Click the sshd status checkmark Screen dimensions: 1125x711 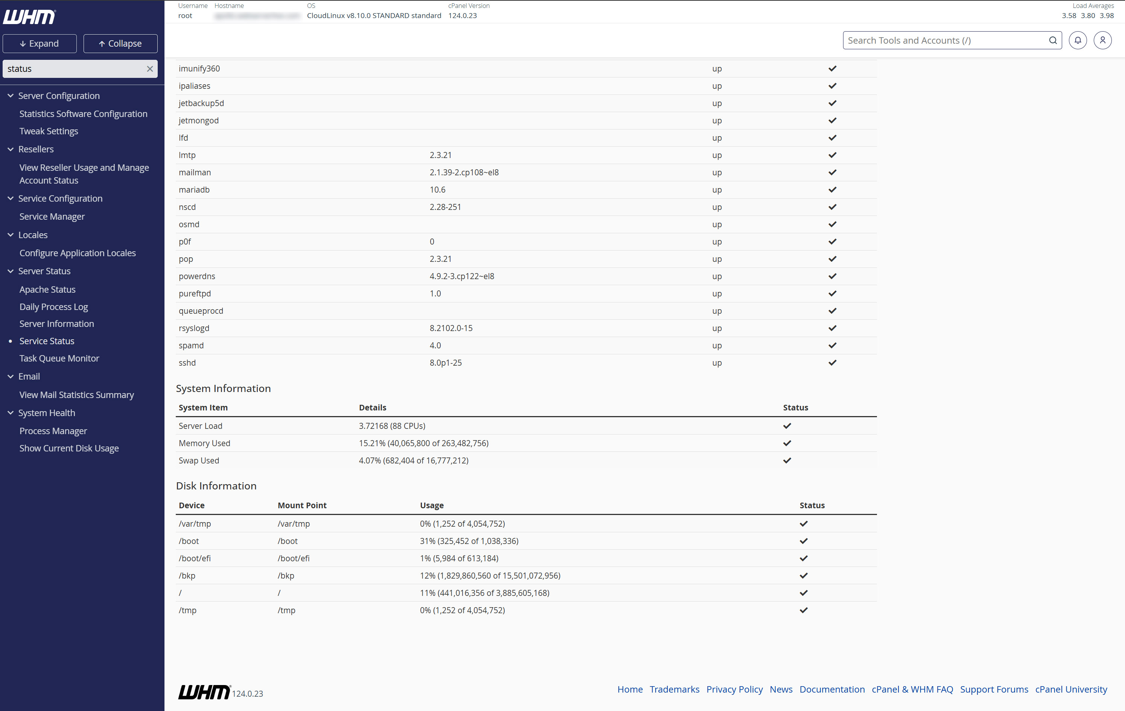832,363
